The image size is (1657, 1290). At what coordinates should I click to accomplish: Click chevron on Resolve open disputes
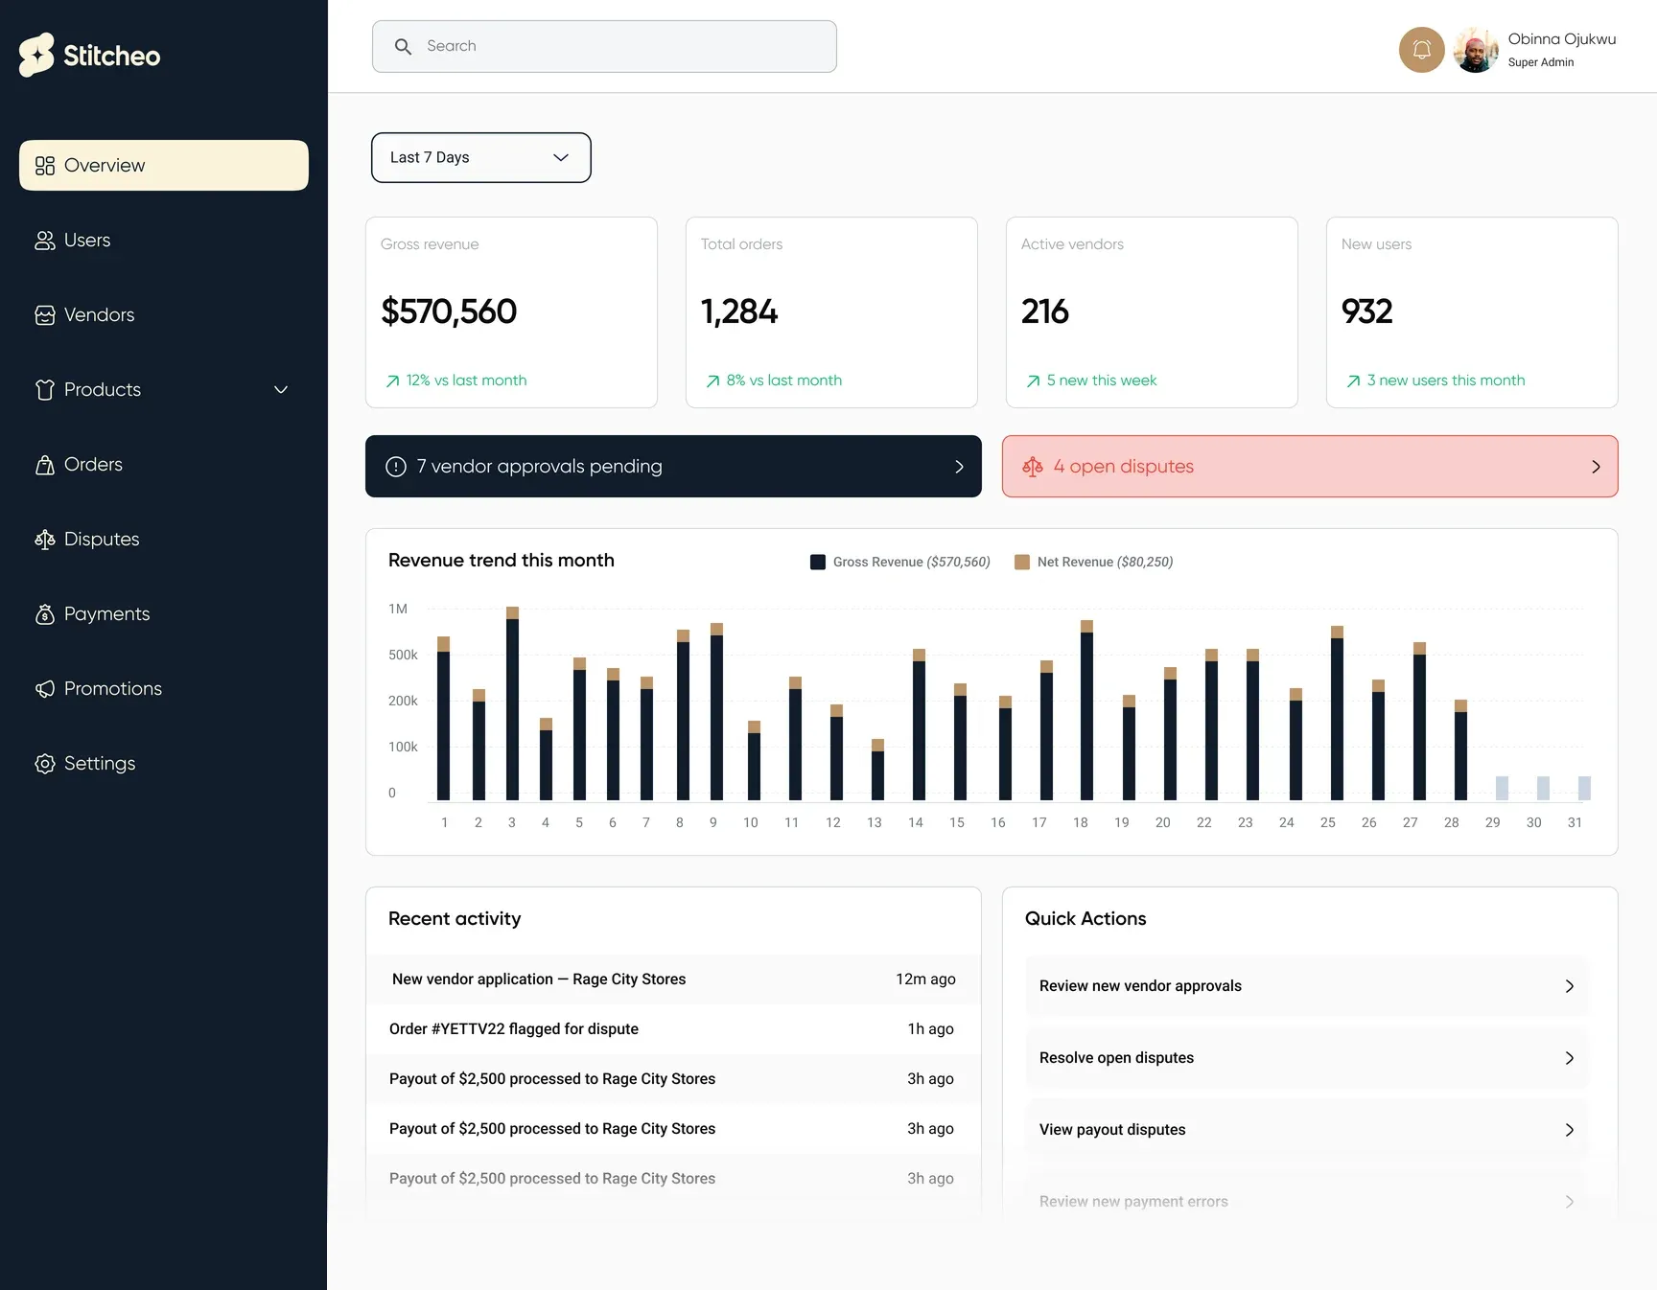pos(1570,1058)
